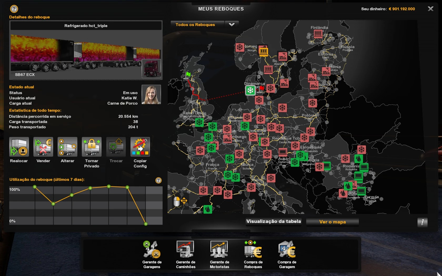Click Katie W. driver portrait
Screen dimensions: 442x276
(x=151, y=95)
